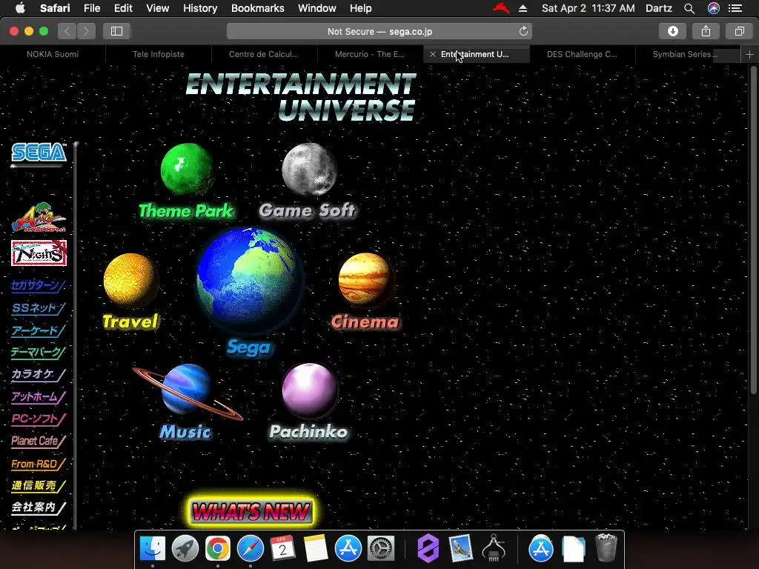Open Calendar from the Dock
The height and width of the screenshot is (569, 759).
click(282, 549)
